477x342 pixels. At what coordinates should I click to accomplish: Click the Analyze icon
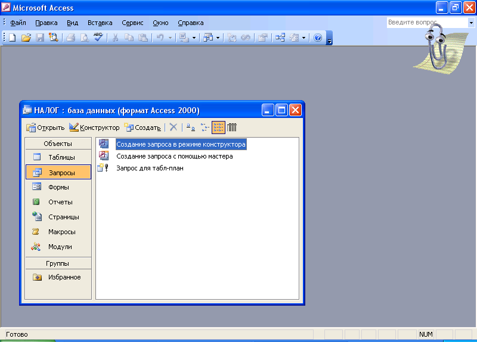[208, 38]
